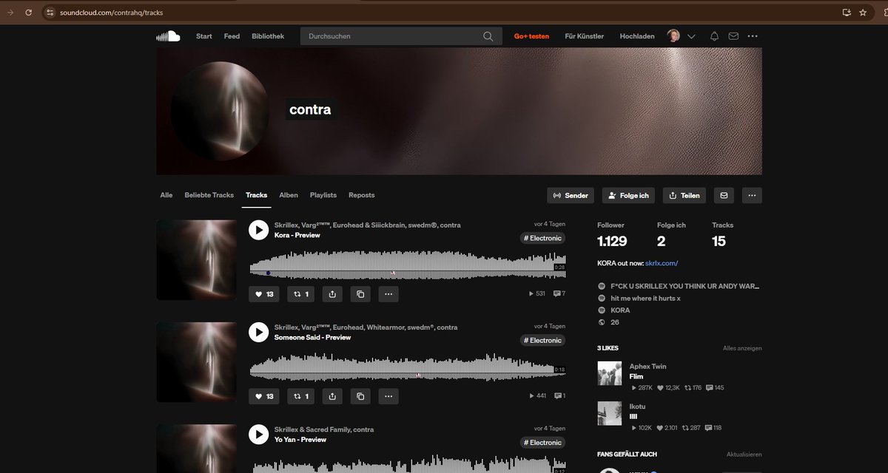The width and height of the screenshot is (888, 473).
Task: Click the browser reload icon
Action: tap(28, 13)
